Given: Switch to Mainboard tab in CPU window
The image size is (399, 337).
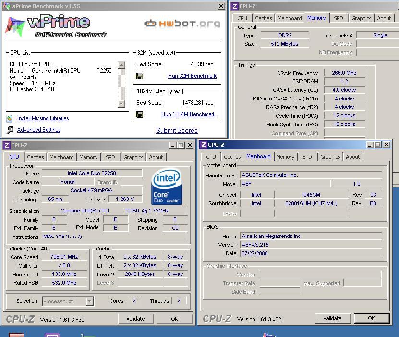Looking at the screenshot, I should [x=61, y=157].
